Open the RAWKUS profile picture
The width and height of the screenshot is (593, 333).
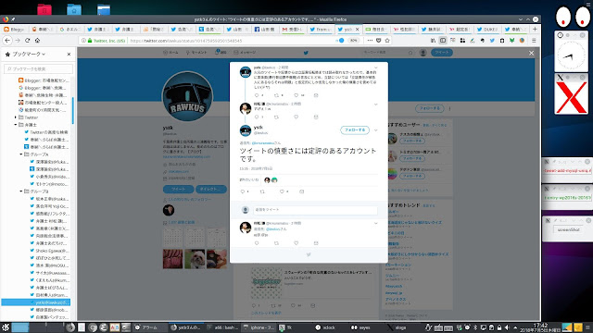[x=187, y=96]
